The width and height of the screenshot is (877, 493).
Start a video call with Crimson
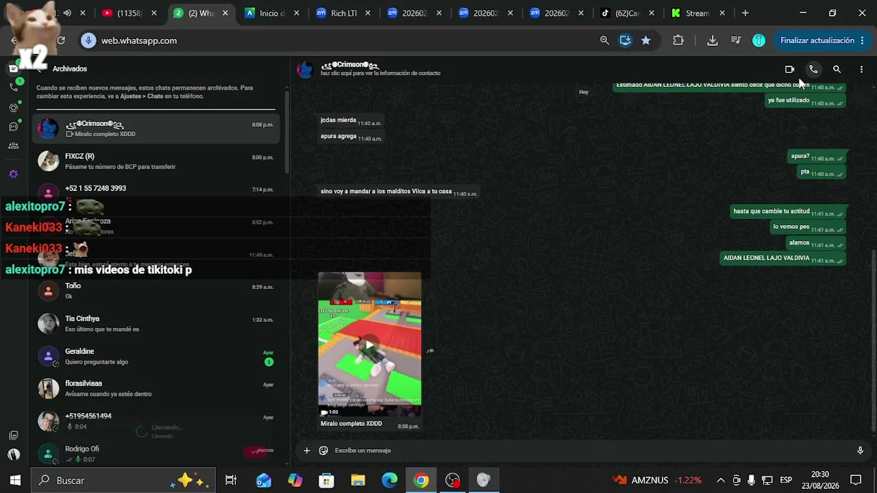(789, 69)
